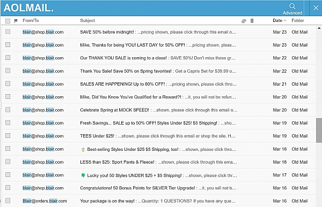The height and width of the screenshot is (207, 322).
Task: Sort by the From/To column header
Action: click(x=31, y=20)
